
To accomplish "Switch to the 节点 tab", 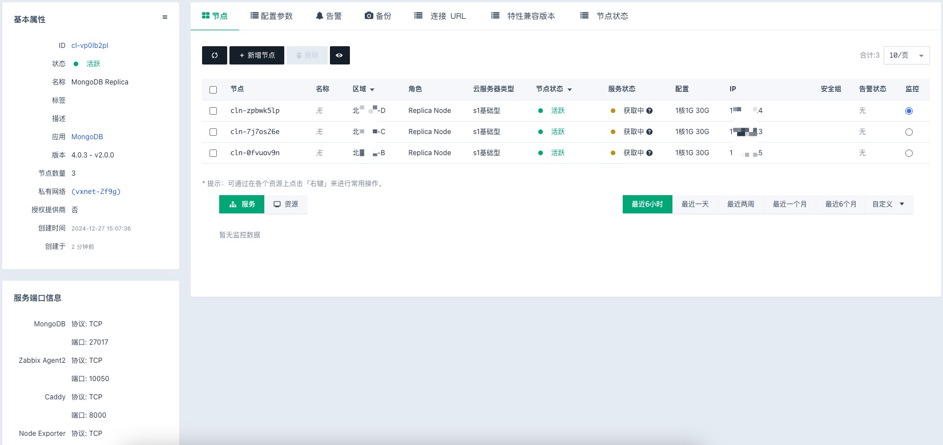I will (215, 16).
